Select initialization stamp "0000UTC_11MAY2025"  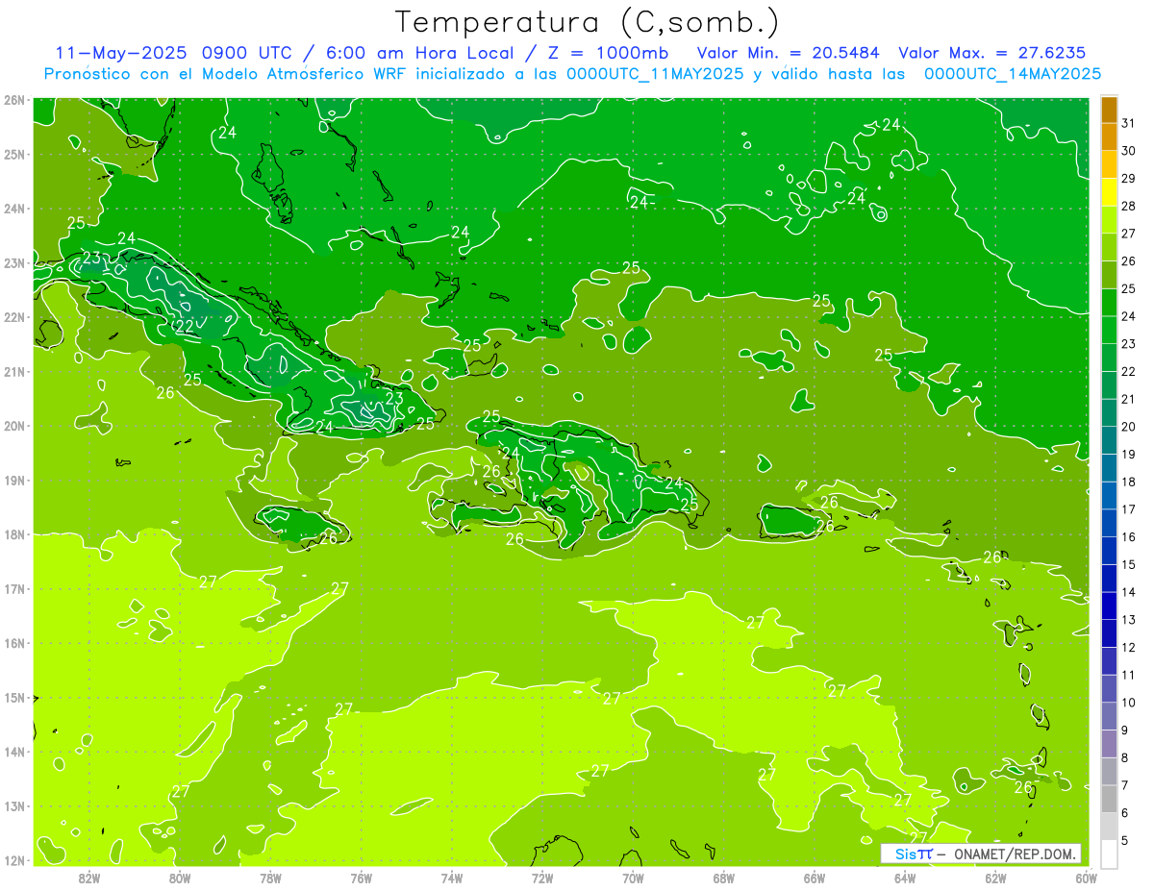coord(655,74)
